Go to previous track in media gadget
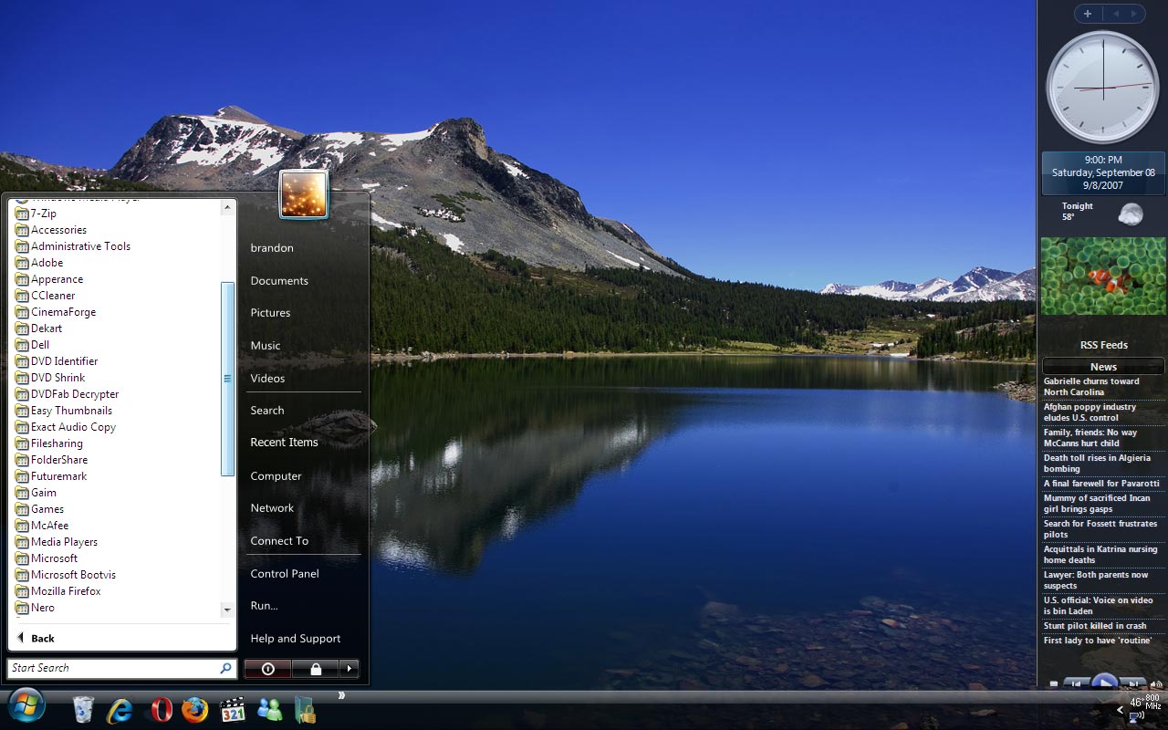 (x=1078, y=683)
